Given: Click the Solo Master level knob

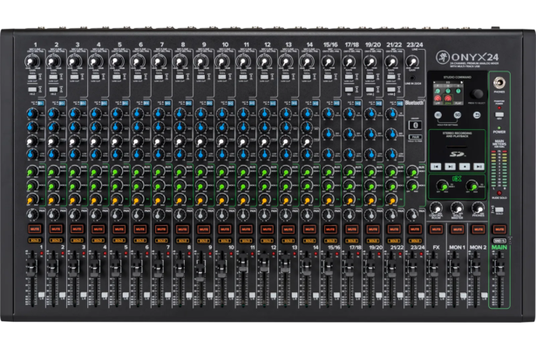Looking at the screenshot, I should (x=457, y=208).
